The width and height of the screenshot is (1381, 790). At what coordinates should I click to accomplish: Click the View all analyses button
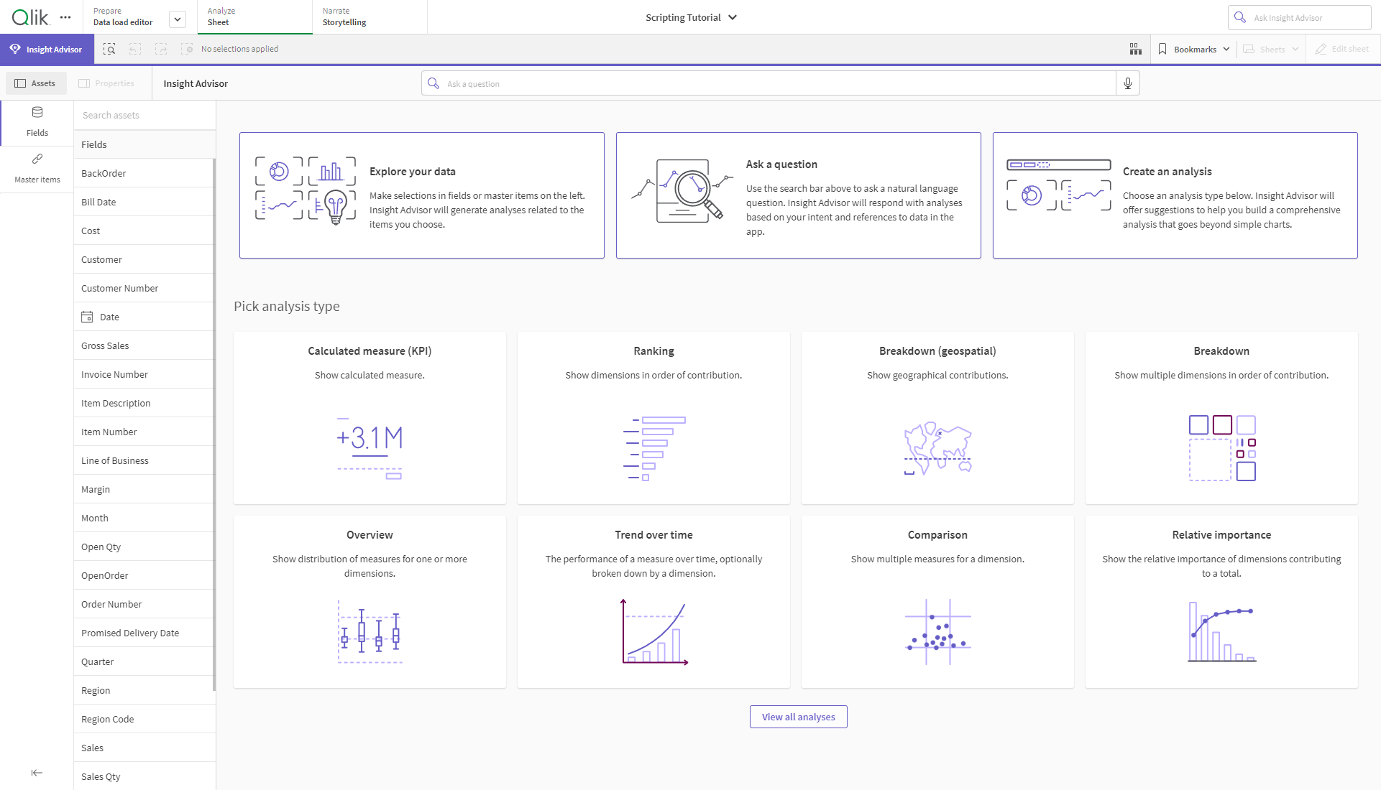[x=799, y=717]
